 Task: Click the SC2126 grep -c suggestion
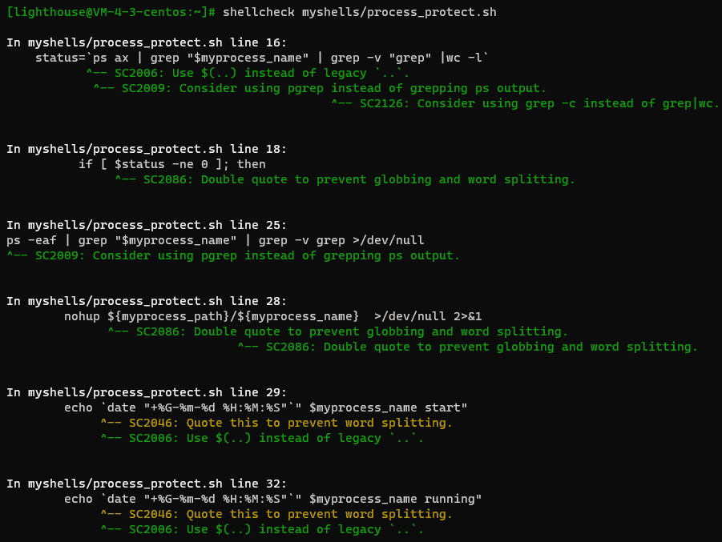click(526, 103)
